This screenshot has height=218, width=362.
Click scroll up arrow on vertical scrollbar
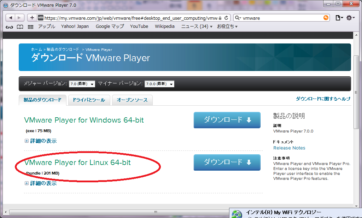pos(356,35)
